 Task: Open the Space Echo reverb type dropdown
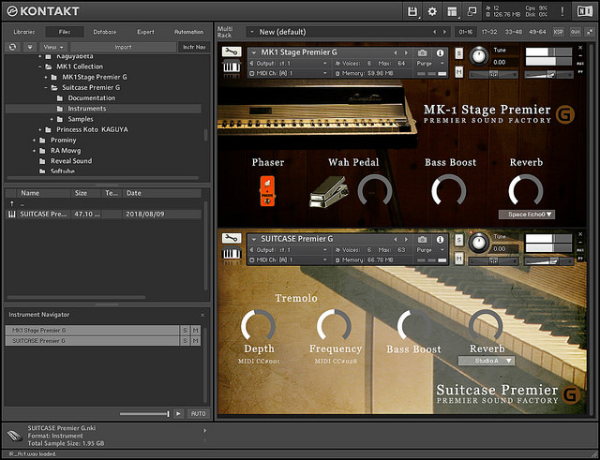[527, 215]
